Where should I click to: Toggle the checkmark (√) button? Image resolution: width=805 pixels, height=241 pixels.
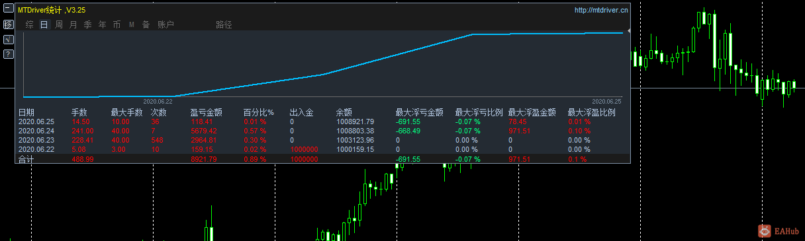(8, 40)
